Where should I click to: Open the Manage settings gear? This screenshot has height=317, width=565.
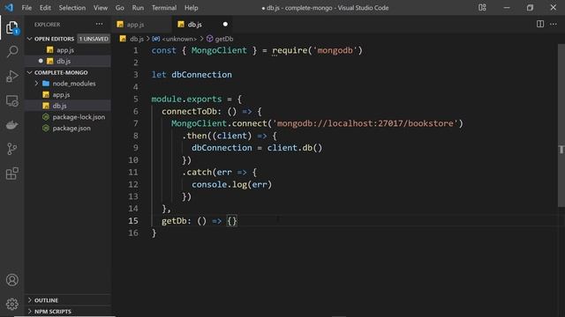(x=11, y=304)
